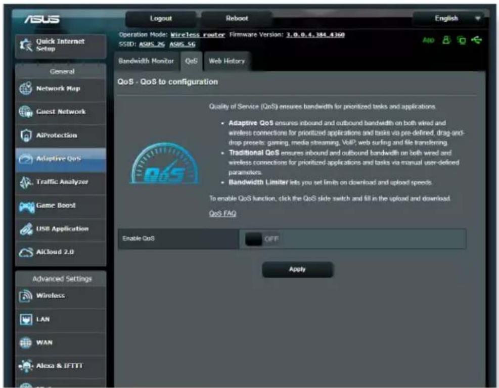Click the Advanced Settings section header
Screen dimensions: 499x388
coord(62,279)
